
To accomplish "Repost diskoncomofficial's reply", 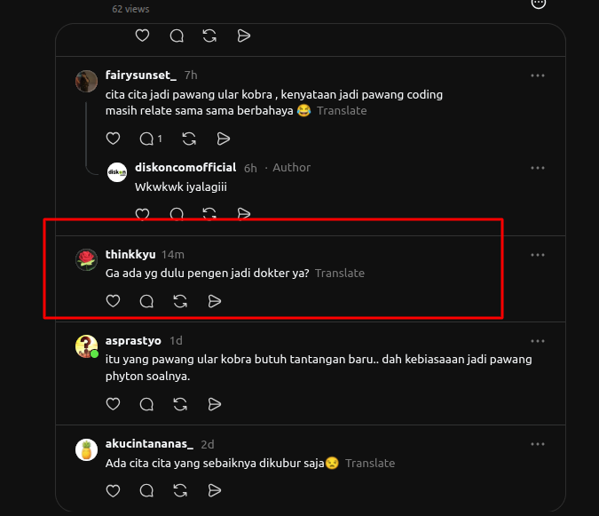I will 209,214.
